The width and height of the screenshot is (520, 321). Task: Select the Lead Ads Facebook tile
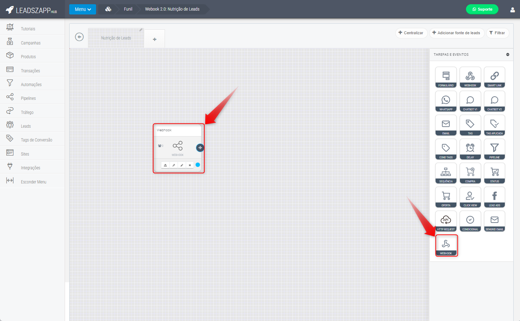point(495,197)
